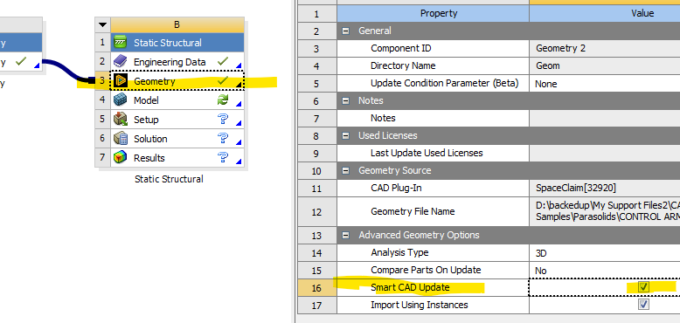Select the Model cell
Image resolution: width=680 pixels, height=323 pixels.
pyautogui.click(x=177, y=100)
